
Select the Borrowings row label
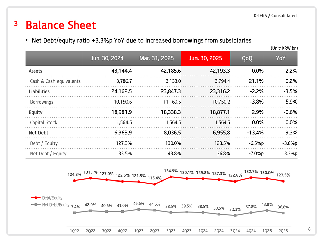coord(42,102)
